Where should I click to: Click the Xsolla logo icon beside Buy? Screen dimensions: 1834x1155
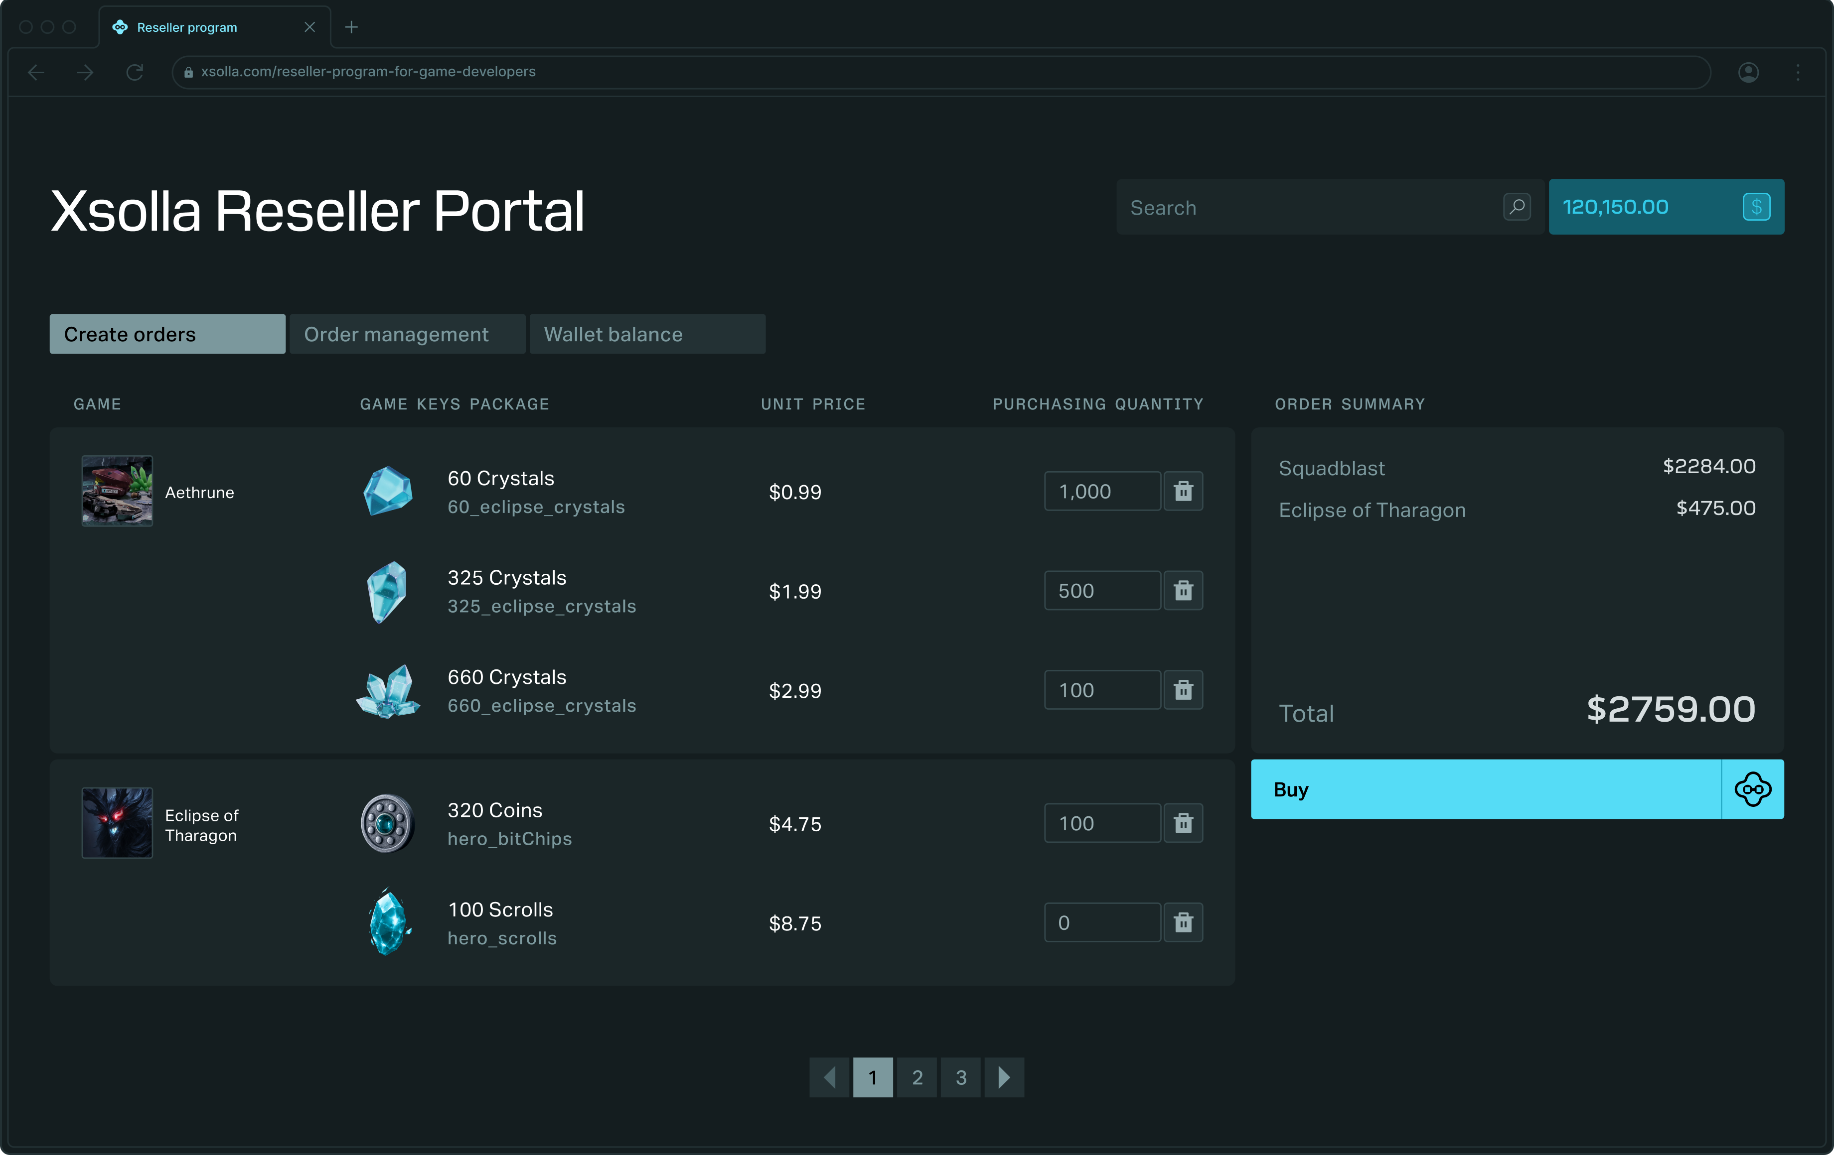tap(1752, 789)
